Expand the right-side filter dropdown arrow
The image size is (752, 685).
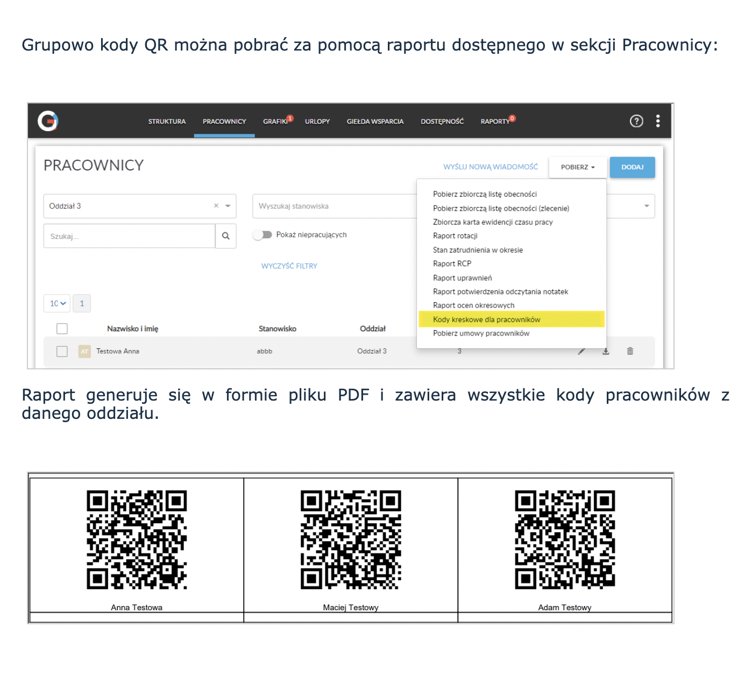[x=647, y=206]
